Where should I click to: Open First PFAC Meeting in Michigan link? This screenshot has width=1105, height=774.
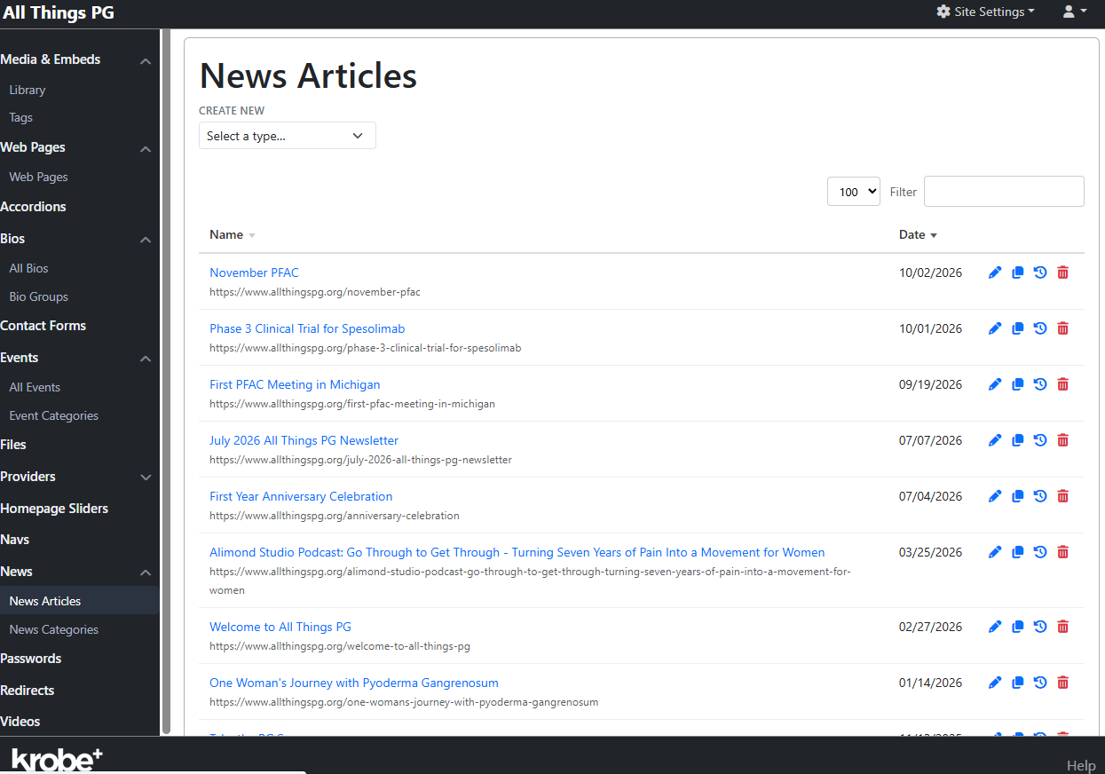295,384
